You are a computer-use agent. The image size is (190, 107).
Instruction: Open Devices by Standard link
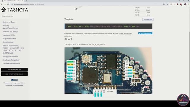(10, 45)
